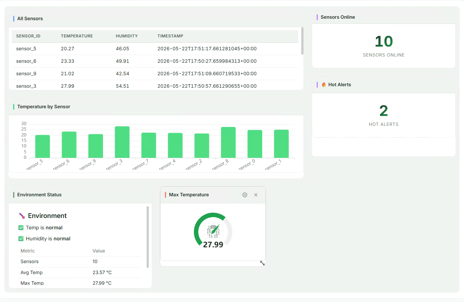Select the sensor_5 row ID cell
The image size is (464, 302).
coord(26,48)
